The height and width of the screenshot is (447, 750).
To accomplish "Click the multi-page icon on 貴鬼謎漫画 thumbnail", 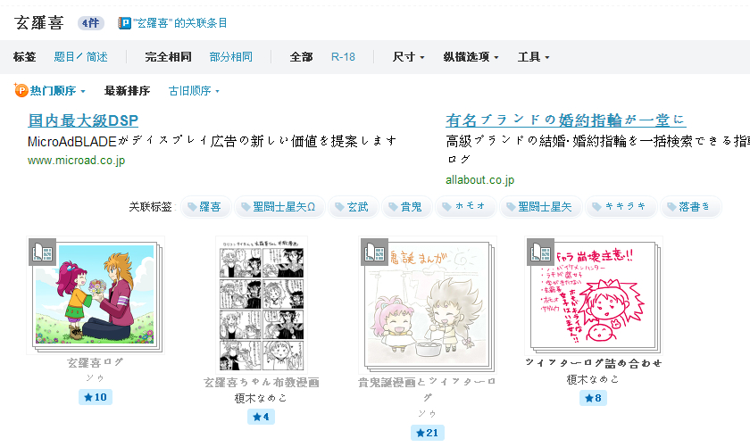I will click(374, 252).
